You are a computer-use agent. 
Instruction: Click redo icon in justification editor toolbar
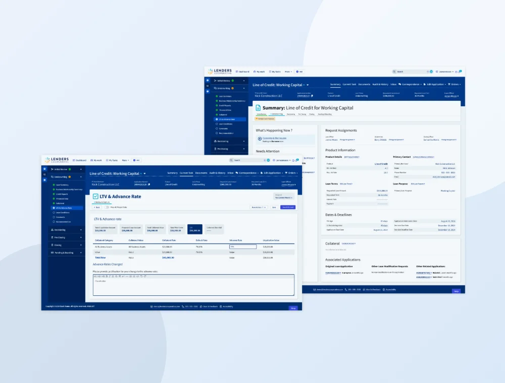click(145, 276)
